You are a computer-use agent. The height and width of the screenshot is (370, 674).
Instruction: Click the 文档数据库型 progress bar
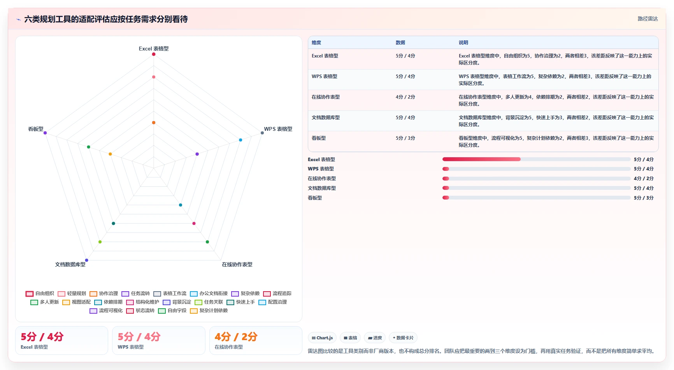(536, 188)
